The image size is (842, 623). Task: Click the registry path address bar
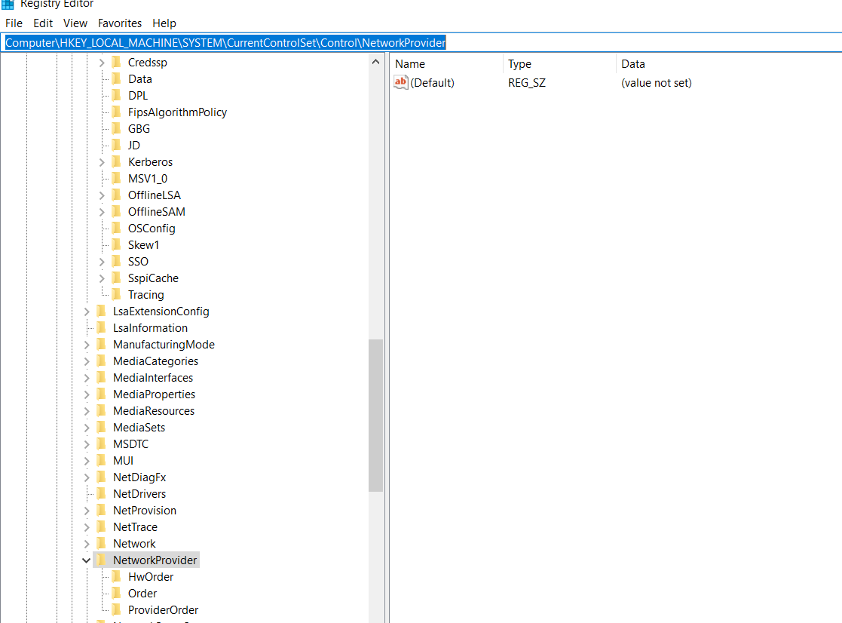(x=226, y=42)
